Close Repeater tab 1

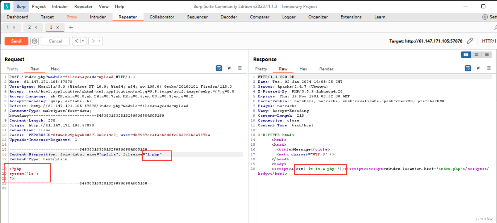pos(14,27)
